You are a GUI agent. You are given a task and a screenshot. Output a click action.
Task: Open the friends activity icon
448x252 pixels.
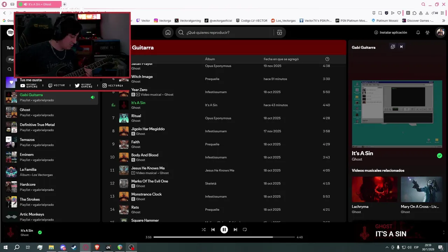coord(427,33)
